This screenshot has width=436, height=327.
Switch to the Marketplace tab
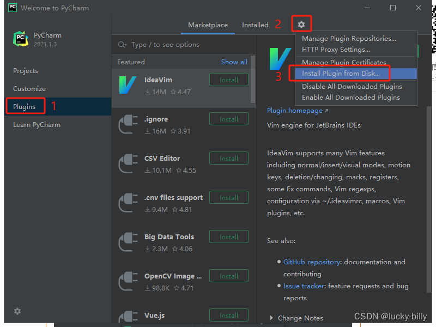(208, 25)
